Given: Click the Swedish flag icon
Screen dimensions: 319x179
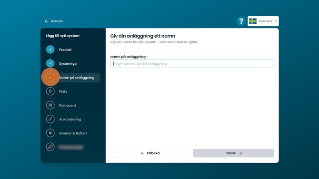Looking at the screenshot, I should 253,21.
